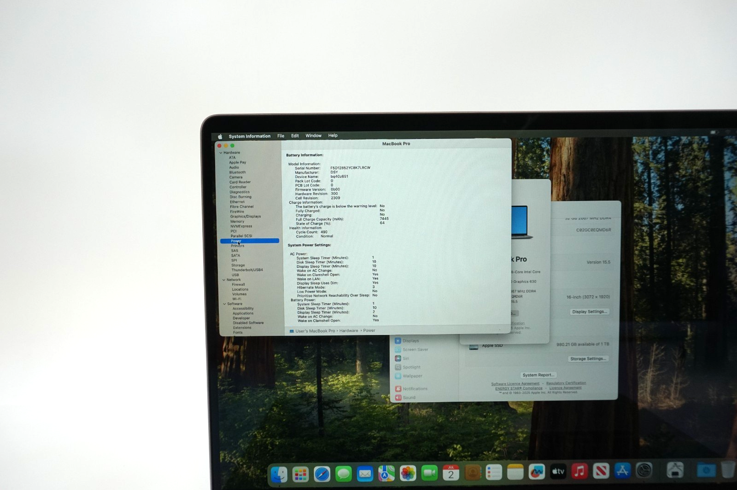
Task: Click Hardware in the bottom path bar
Action: click(349, 331)
